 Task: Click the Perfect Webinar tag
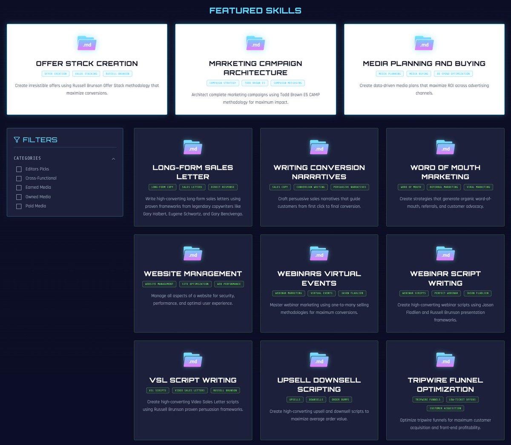pyautogui.click(x=446, y=293)
